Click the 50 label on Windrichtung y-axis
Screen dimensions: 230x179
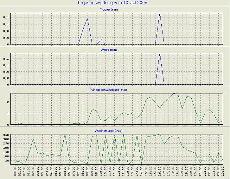click(7, 161)
